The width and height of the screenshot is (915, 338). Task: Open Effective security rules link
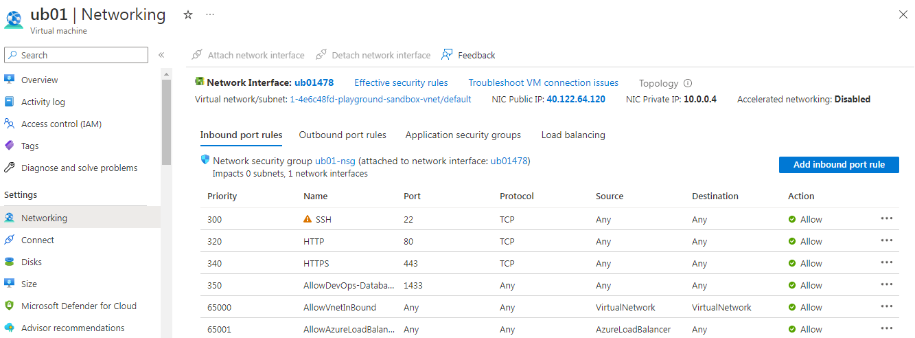(401, 82)
